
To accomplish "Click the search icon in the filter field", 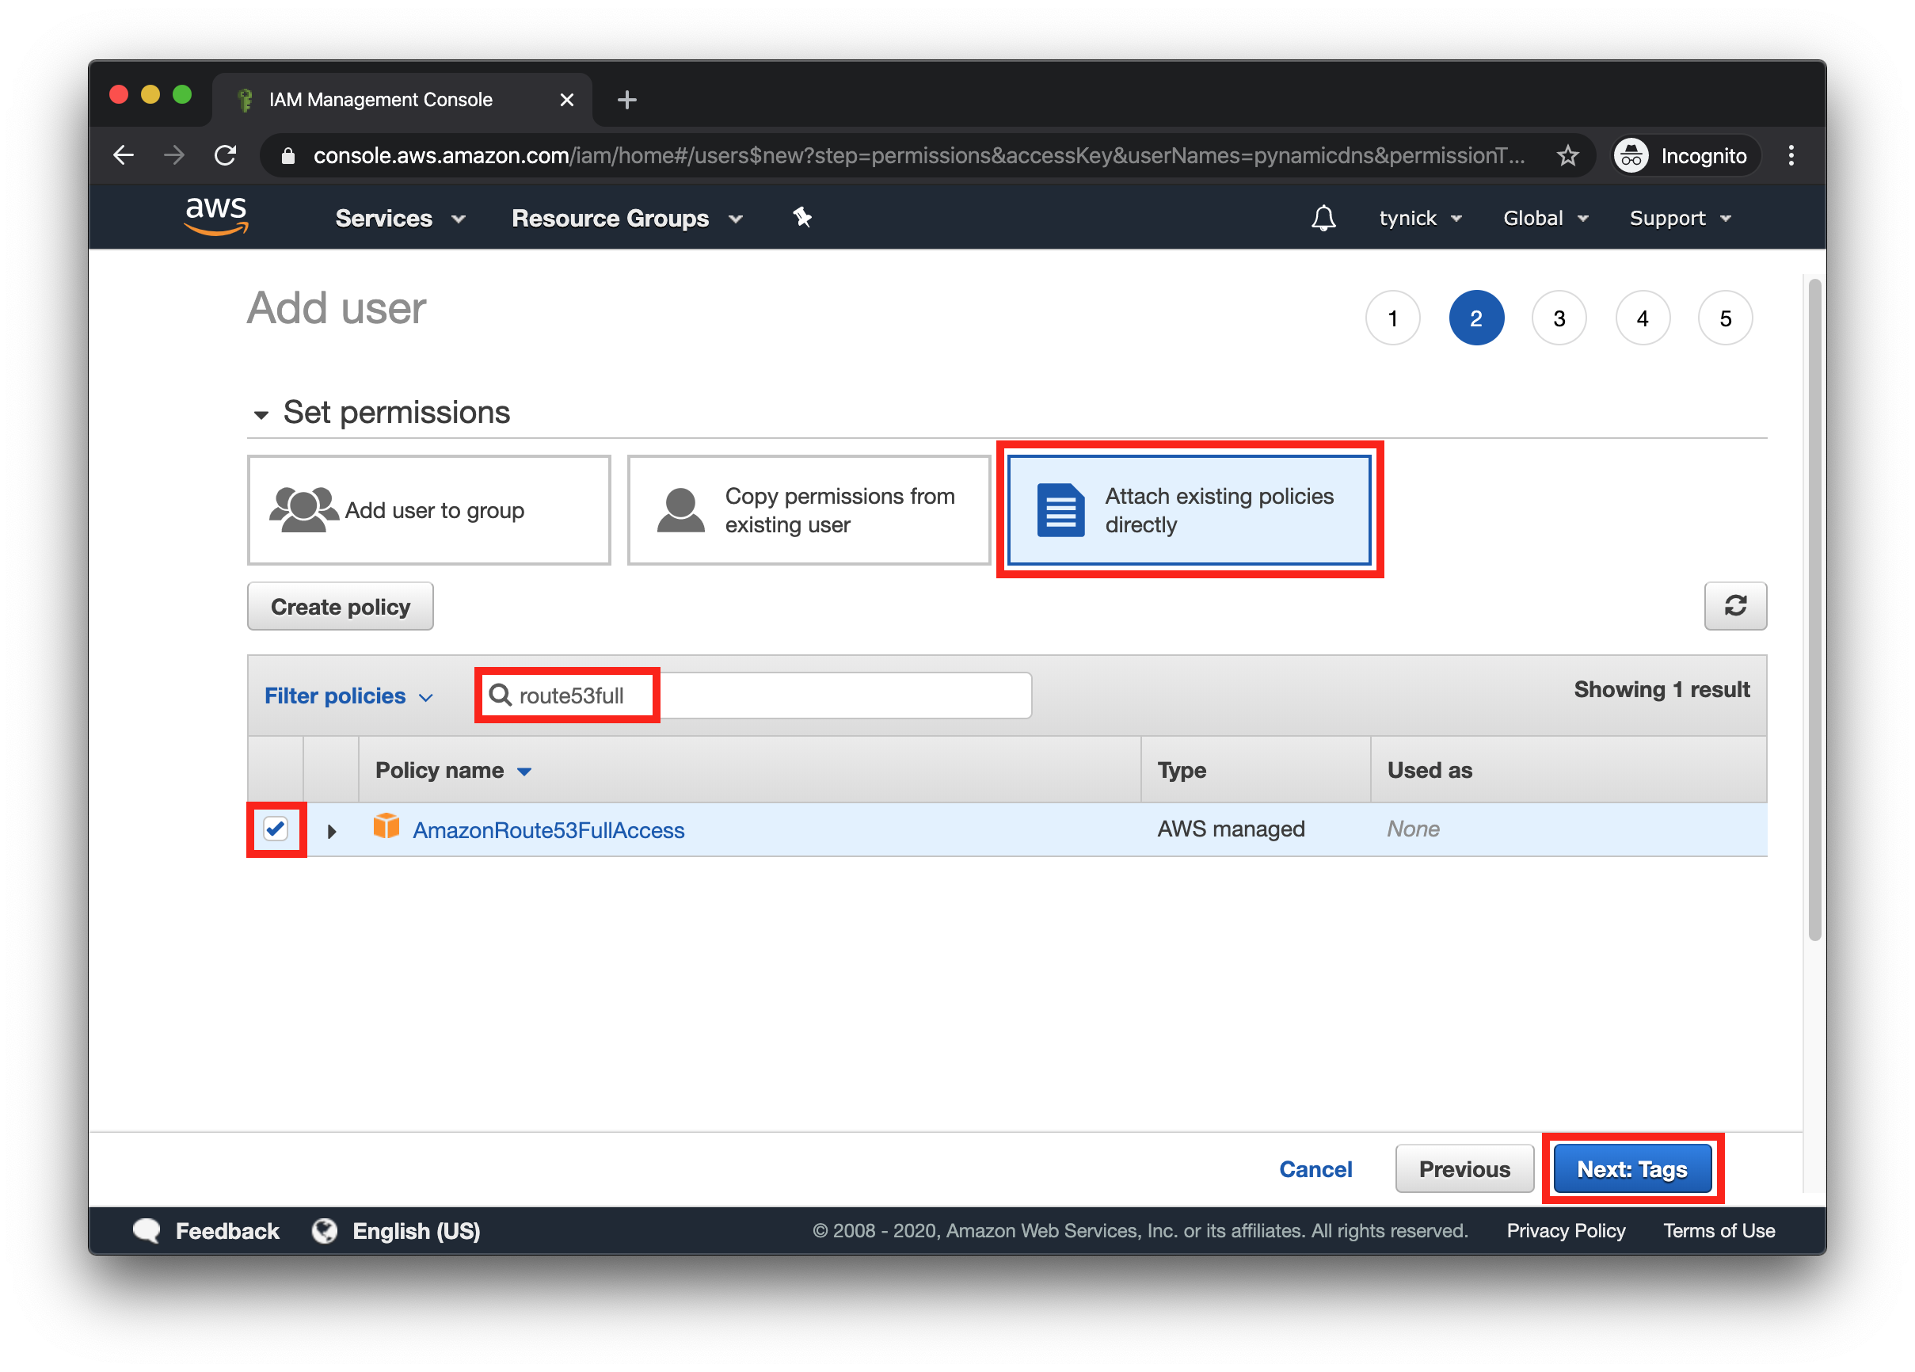I will pyautogui.click(x=502, y=693).
